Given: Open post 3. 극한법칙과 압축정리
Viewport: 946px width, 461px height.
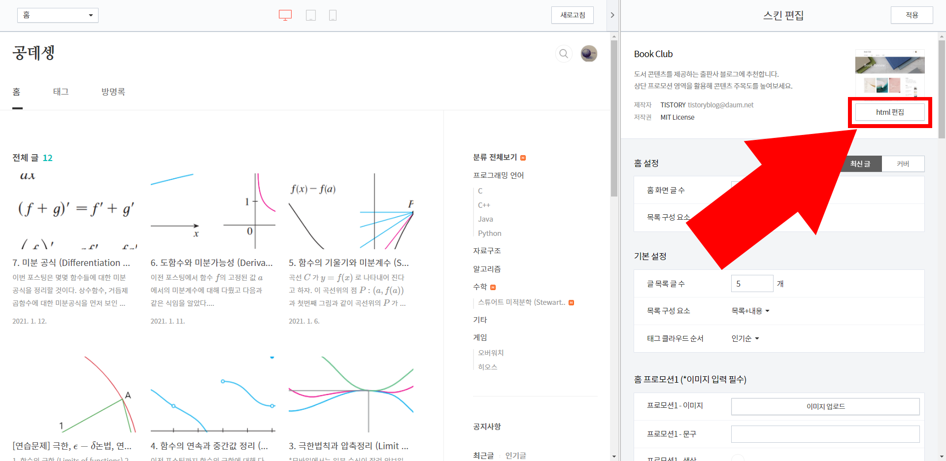Looking at the screenshot, I should [x=349, y=446].
